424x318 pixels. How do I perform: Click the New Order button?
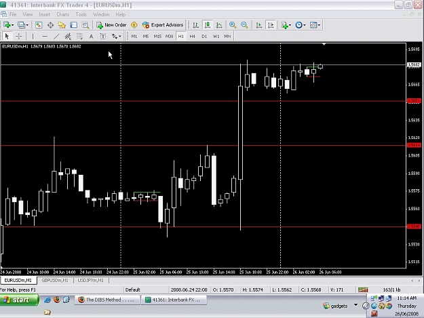[x=111, y=25]
